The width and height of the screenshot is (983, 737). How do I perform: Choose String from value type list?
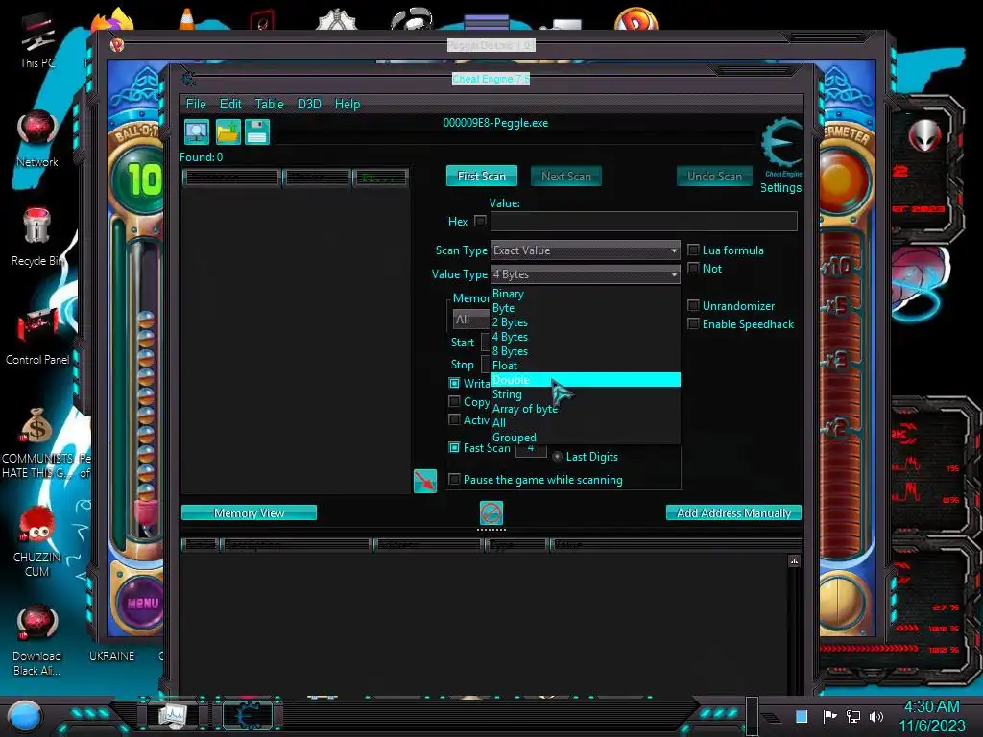[x=585, y=394]
